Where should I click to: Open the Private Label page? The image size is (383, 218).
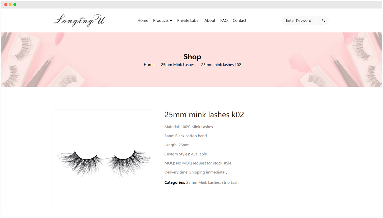pos(188,21)
